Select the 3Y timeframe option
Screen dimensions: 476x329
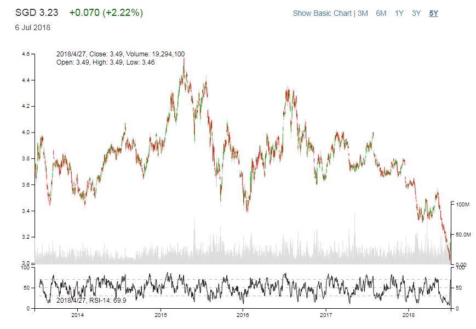[x=415, y=13]
